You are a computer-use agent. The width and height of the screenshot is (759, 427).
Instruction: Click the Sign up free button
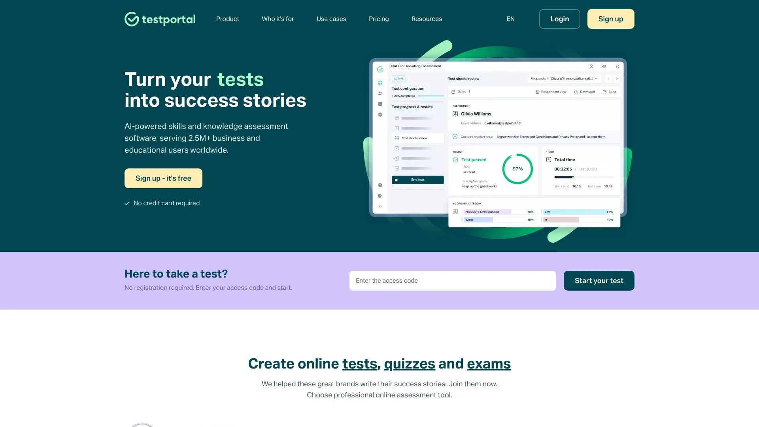tap(163, 178)
